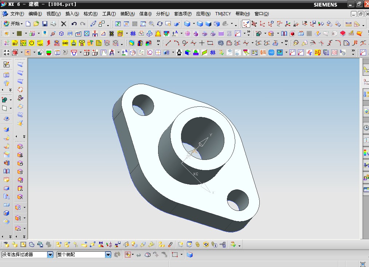This screenshot has width=369, height=267.
Task: Open dropdown arrow next to olive color square
Action: pyautogui.click(x=26, y=34)
